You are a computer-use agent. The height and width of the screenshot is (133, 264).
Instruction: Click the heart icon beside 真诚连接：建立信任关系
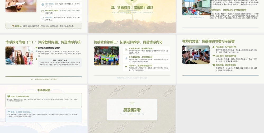click(214, 65)
